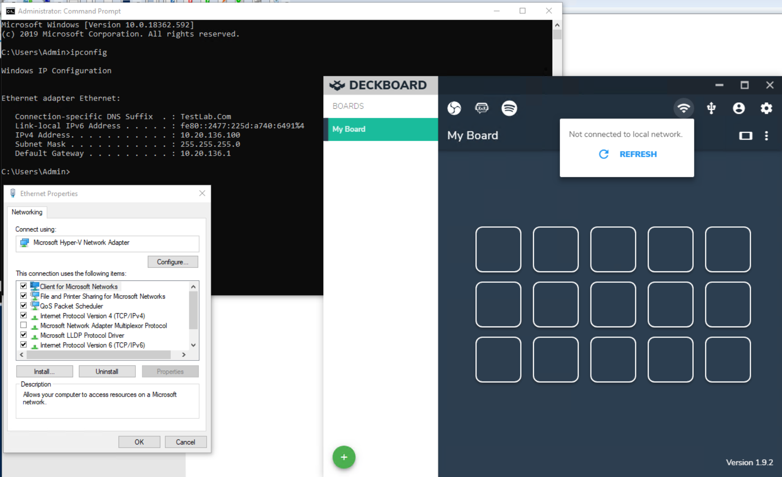The width and height of the screenshot is (782, 477).
Task: Toggle the WiFi connection icon in Deckboard
Action: coord(684,108)
